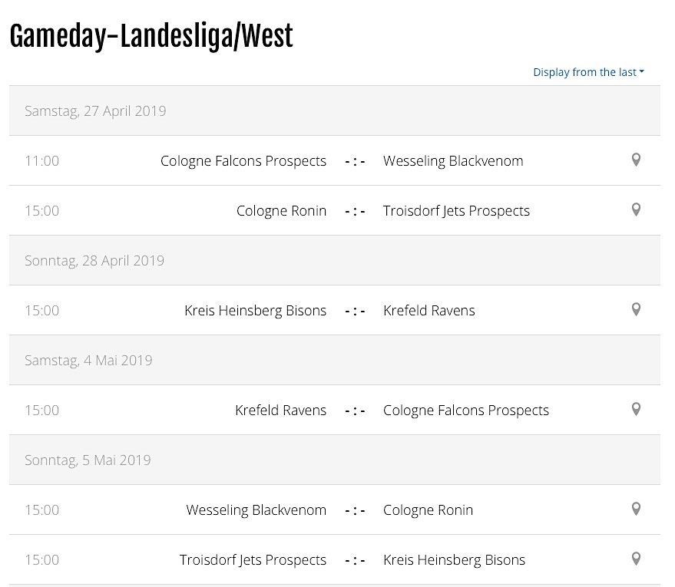Click Cologne Ronin home team at 15:00 Samstag
This screenshot has height=587, width=675.
pyautogui.click(x=281, y=211)
